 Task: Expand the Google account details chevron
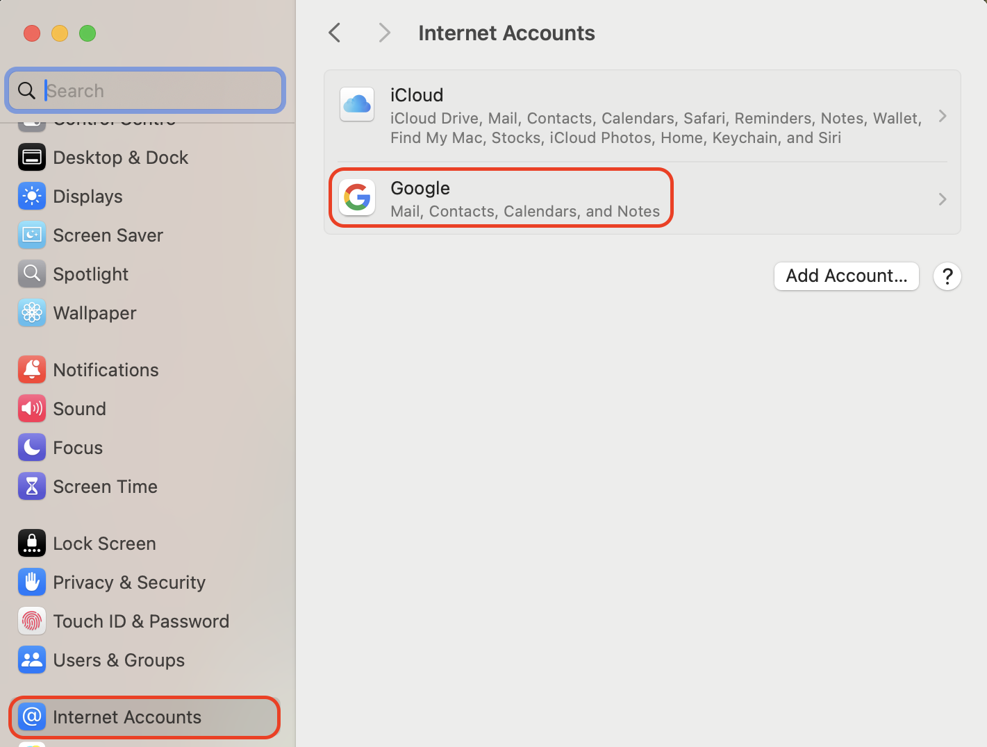click(942, 199)
